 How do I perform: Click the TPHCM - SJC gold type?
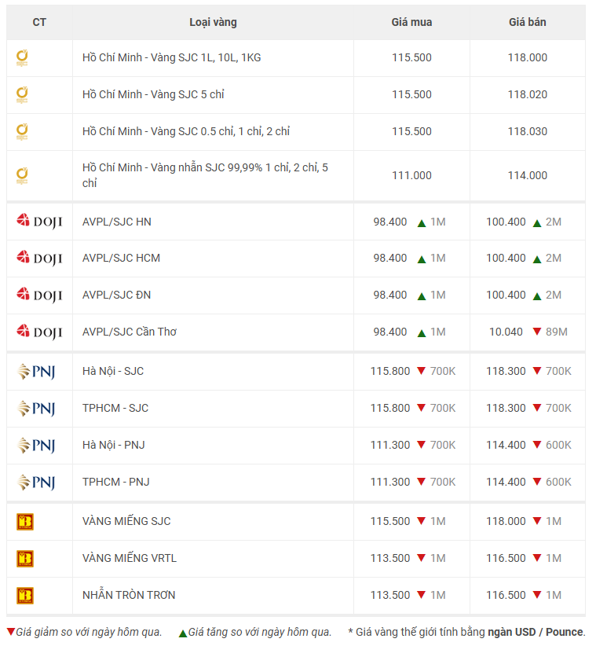tap(115, 408)
